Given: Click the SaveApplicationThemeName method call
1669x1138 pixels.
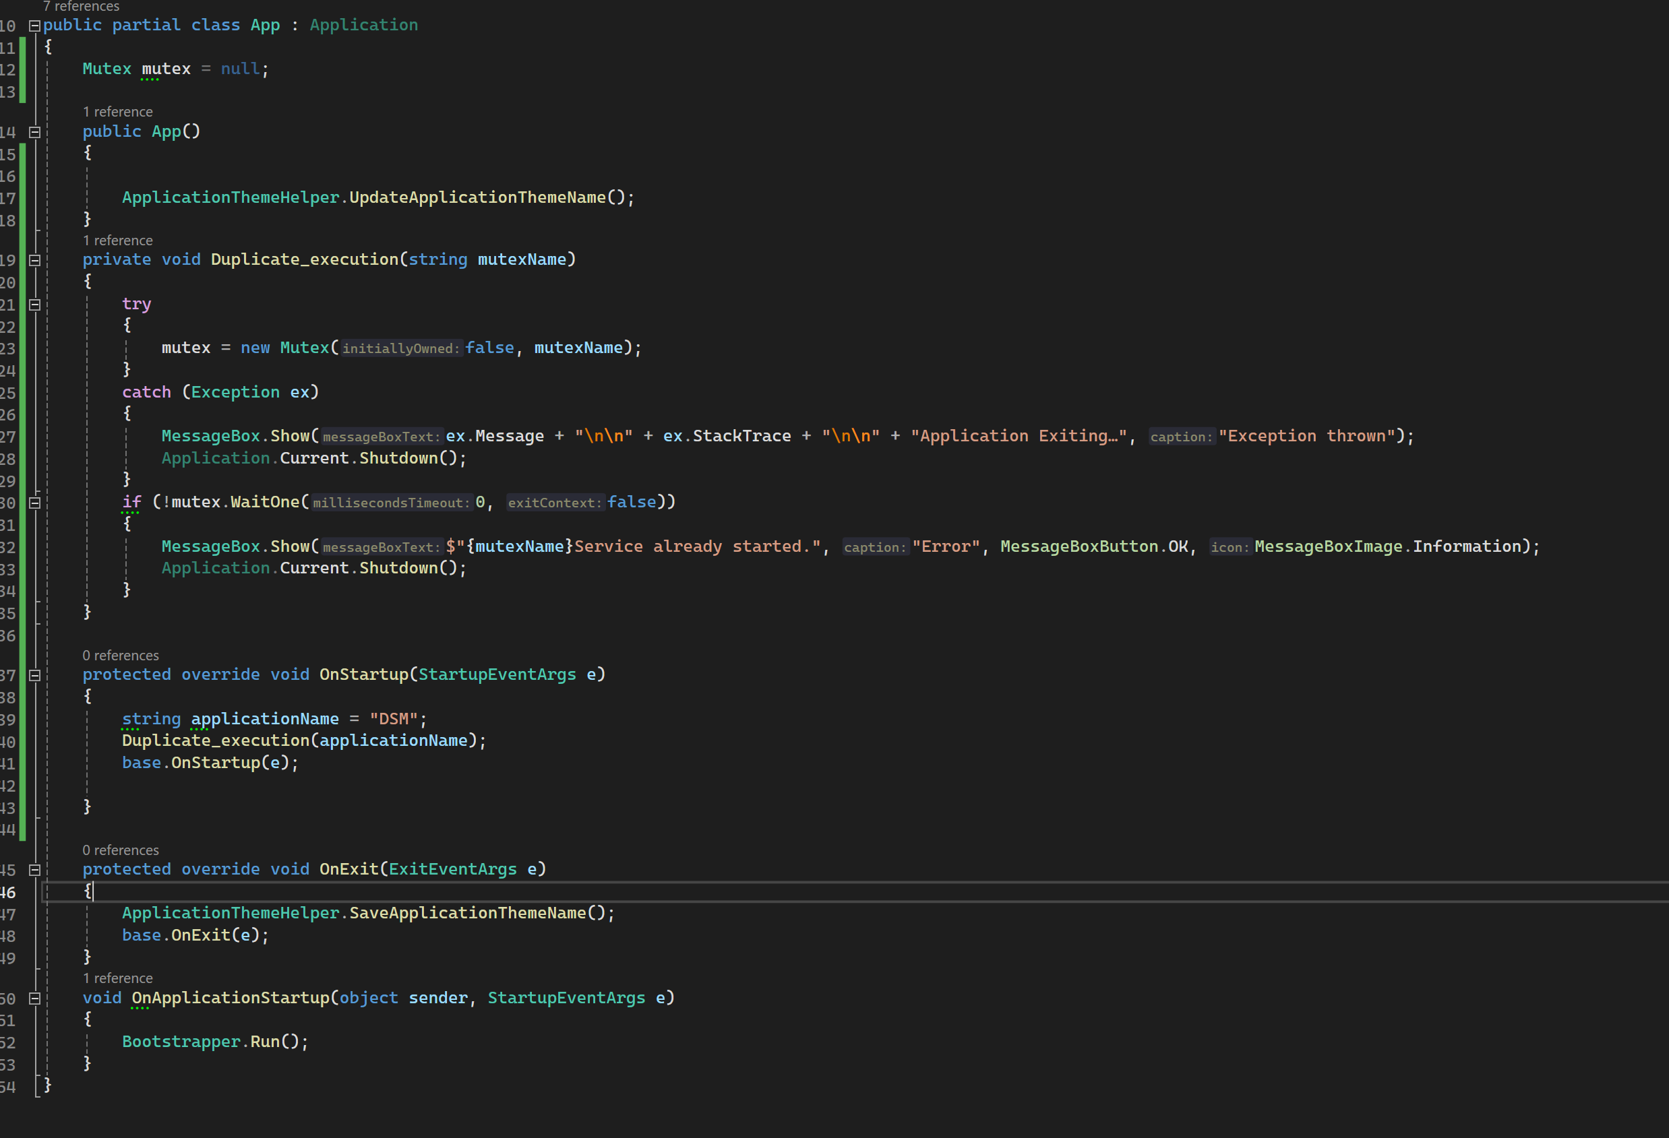Looking at the screenshot, I should 467,913.
